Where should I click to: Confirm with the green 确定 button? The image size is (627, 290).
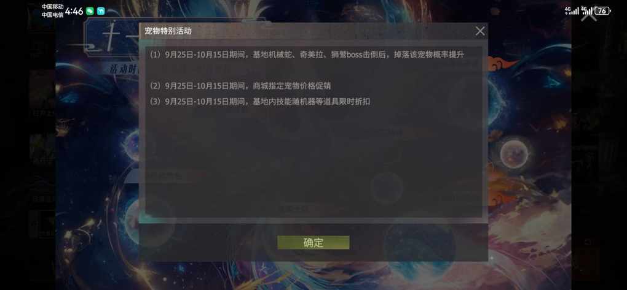pos(313,243)
